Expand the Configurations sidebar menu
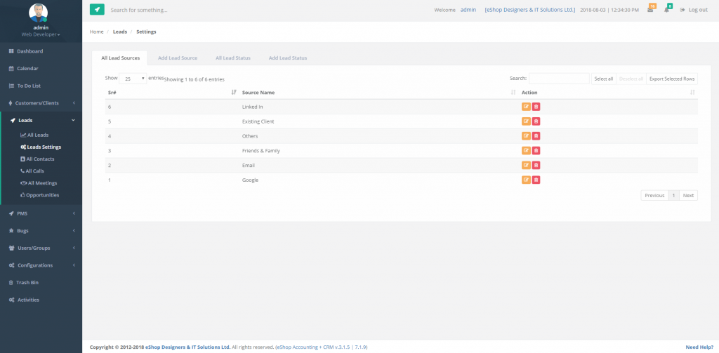 (x=41, y=265)
